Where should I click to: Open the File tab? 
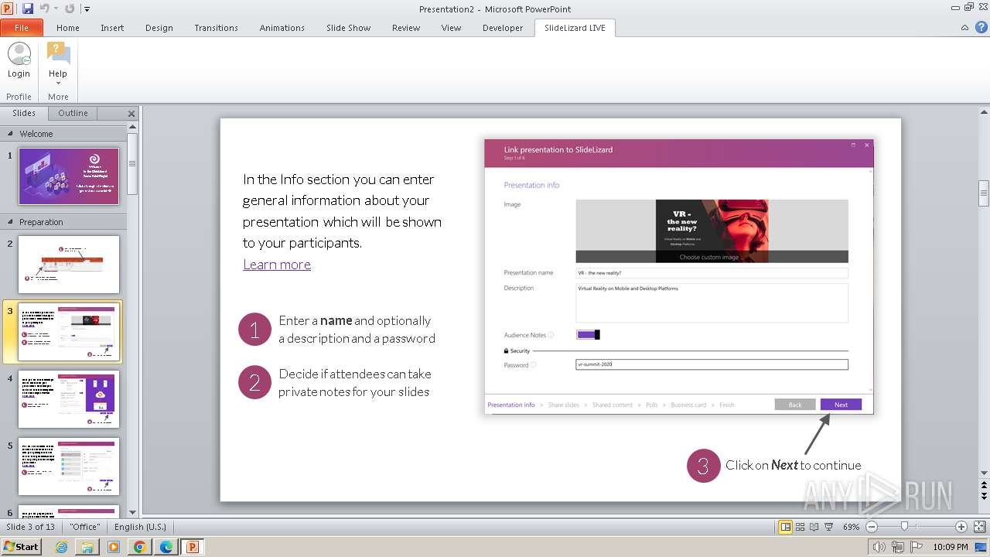(x=22, y=28)
